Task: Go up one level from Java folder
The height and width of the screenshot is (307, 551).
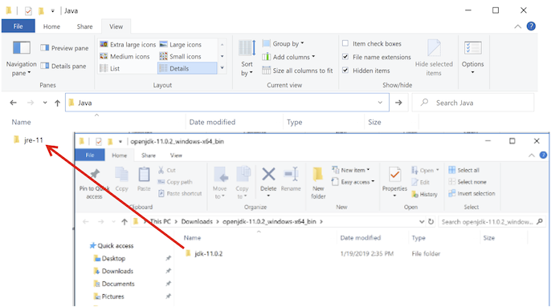Action: click(57, 103)
